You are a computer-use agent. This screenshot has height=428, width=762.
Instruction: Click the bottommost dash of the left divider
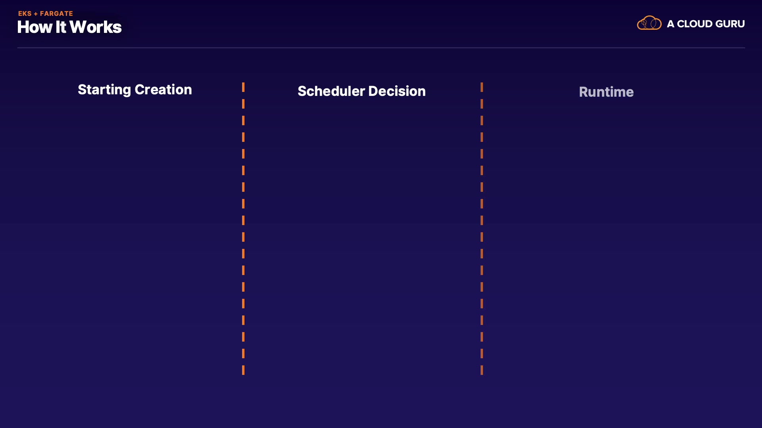(243, 370)
